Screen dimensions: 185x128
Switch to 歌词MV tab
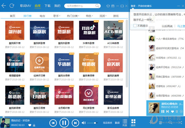click(26, 6)
